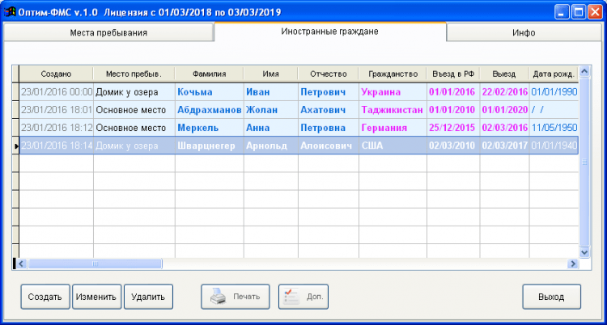Select the row with surname Кочьма
607x325 pixels.
[x=209, y=92]
